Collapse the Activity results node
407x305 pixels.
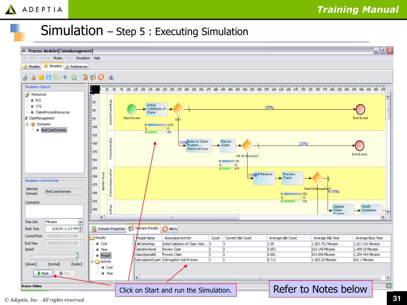click(x=92, y=262)
